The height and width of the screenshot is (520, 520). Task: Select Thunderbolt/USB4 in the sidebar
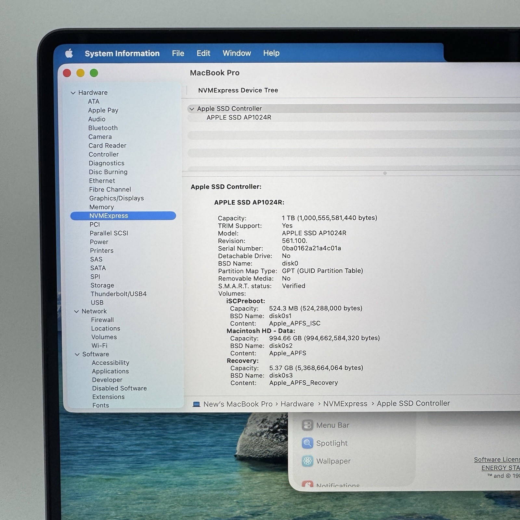119,294
